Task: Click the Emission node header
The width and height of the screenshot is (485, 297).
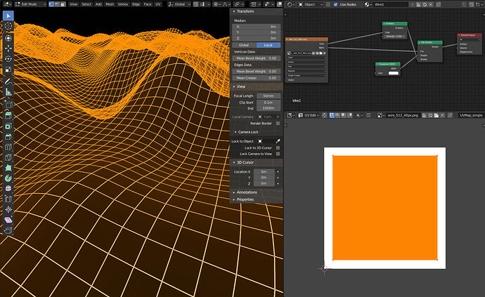Action: pos(395,23)
